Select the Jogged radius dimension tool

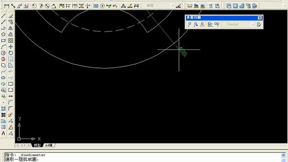(41, 6)
